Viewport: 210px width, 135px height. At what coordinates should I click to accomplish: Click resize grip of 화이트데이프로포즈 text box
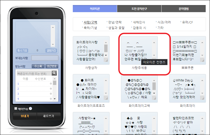107,98
